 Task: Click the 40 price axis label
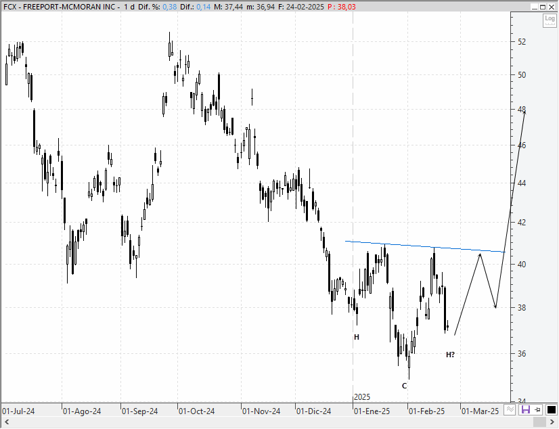click(522, 265)
